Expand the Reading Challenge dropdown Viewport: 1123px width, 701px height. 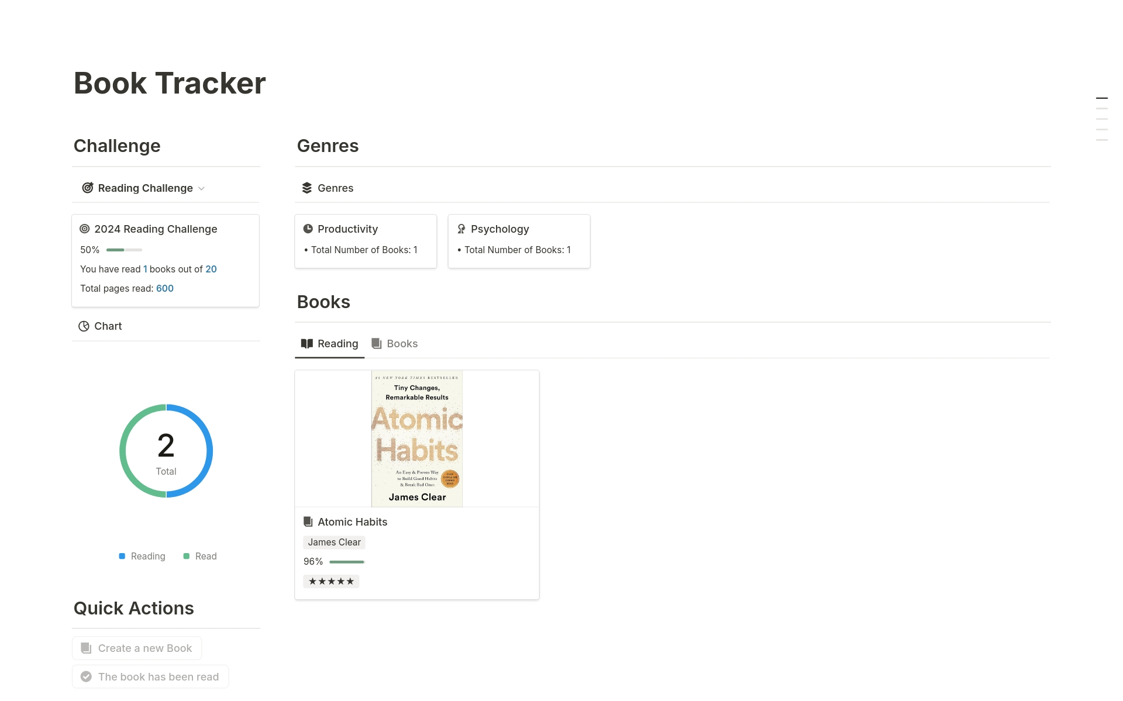(201, 188)
